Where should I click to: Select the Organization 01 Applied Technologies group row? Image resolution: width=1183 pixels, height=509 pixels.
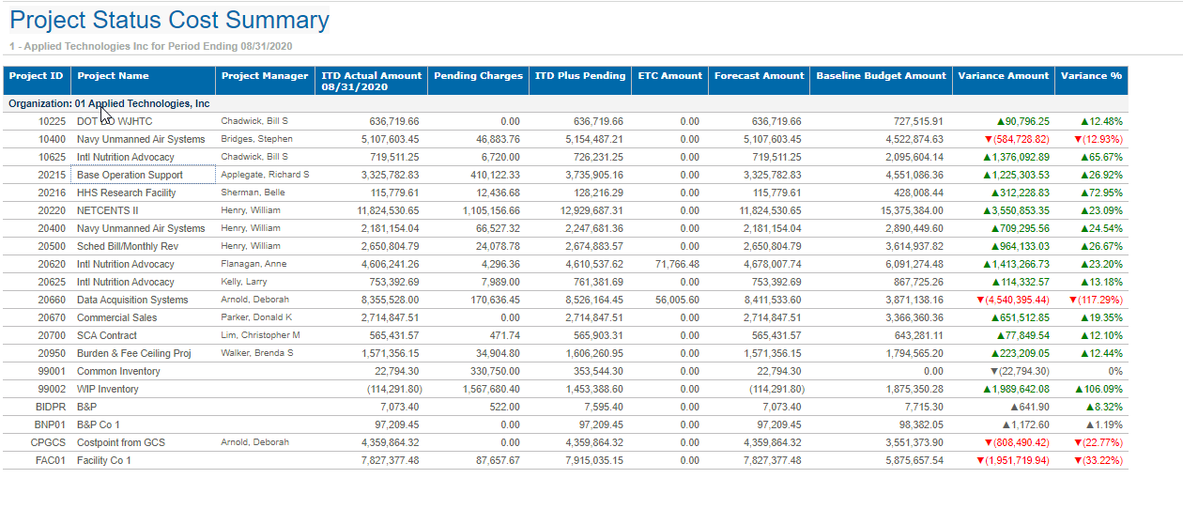(x=109, y=104)
